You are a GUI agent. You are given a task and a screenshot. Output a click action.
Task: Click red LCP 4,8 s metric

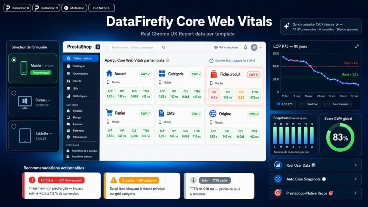tap(214, 95)
